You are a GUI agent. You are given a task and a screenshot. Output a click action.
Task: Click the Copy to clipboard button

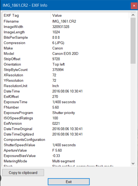pyautogui.click(x=23, y=172)
